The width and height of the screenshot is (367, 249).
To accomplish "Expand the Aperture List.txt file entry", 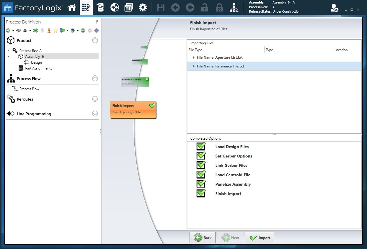I will coord(193,57).
